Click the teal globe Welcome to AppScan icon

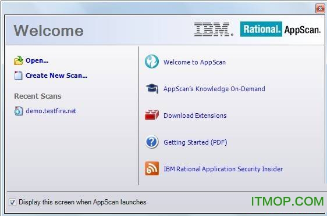152,62
